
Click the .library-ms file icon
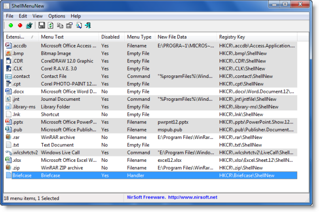coord(8,107)
